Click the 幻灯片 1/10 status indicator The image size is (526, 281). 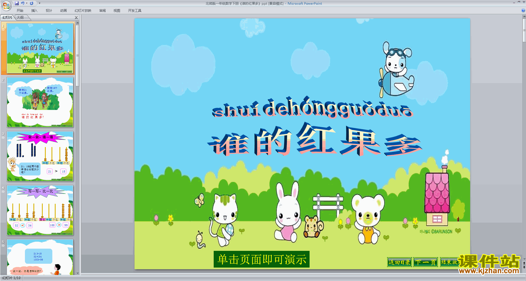[x=12, y=278]
